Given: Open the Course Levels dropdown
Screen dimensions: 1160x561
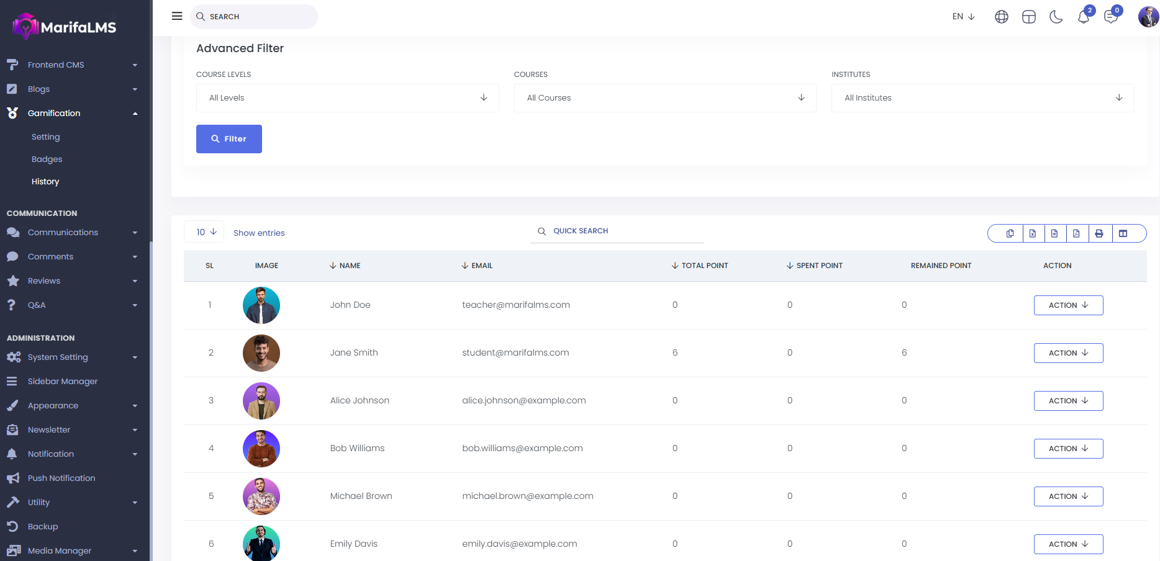Looking at the screenshot, I should pyautogui.click(x=347, y=98).
